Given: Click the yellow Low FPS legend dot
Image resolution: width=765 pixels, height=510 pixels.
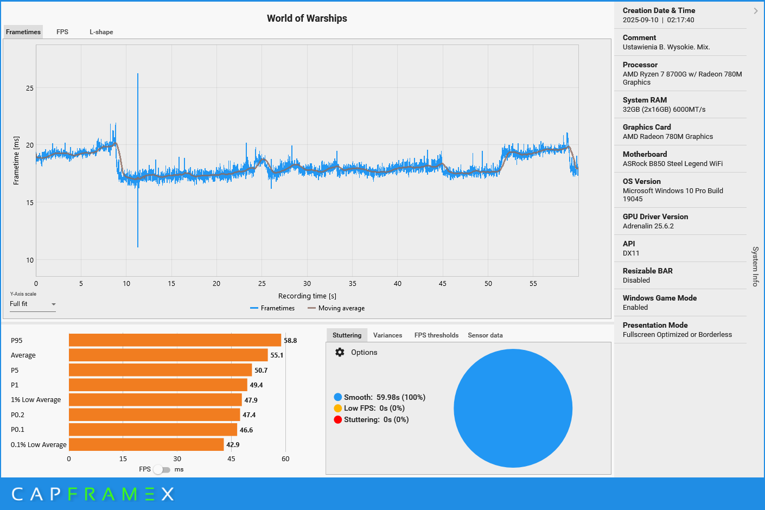Looking at the screenshot, I should click(338, 408).
